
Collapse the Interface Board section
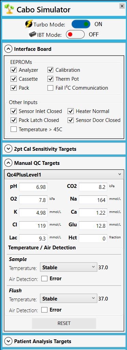click(x=8, y=49)
